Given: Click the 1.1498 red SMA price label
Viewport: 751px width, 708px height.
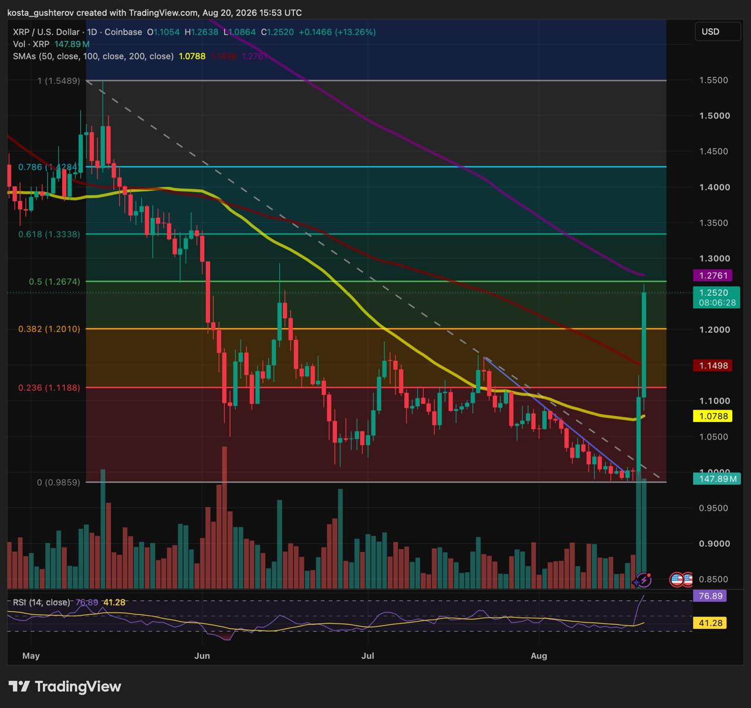Looking at the screenshot, I should coord(713,366).
